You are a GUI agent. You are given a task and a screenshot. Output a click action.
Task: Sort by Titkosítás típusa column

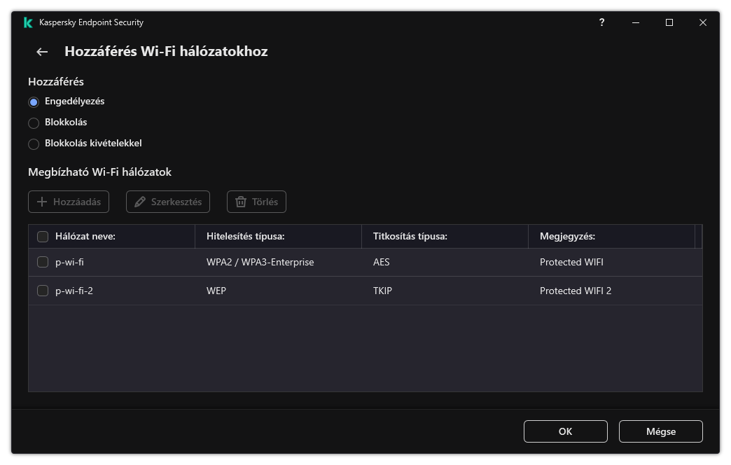pos(410,237)
